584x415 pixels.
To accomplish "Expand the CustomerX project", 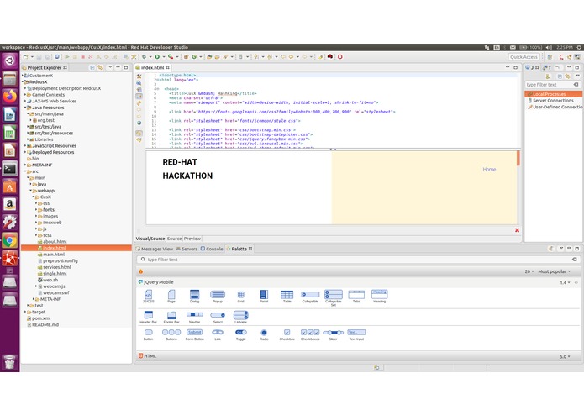I will pyautogui.click(x=23, y=76).
